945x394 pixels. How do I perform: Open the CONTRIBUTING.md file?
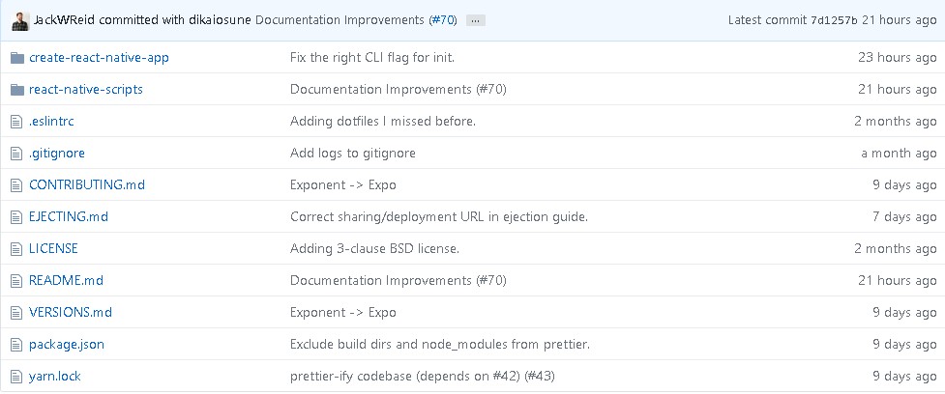pyautogui.click(x=87, y=185)
